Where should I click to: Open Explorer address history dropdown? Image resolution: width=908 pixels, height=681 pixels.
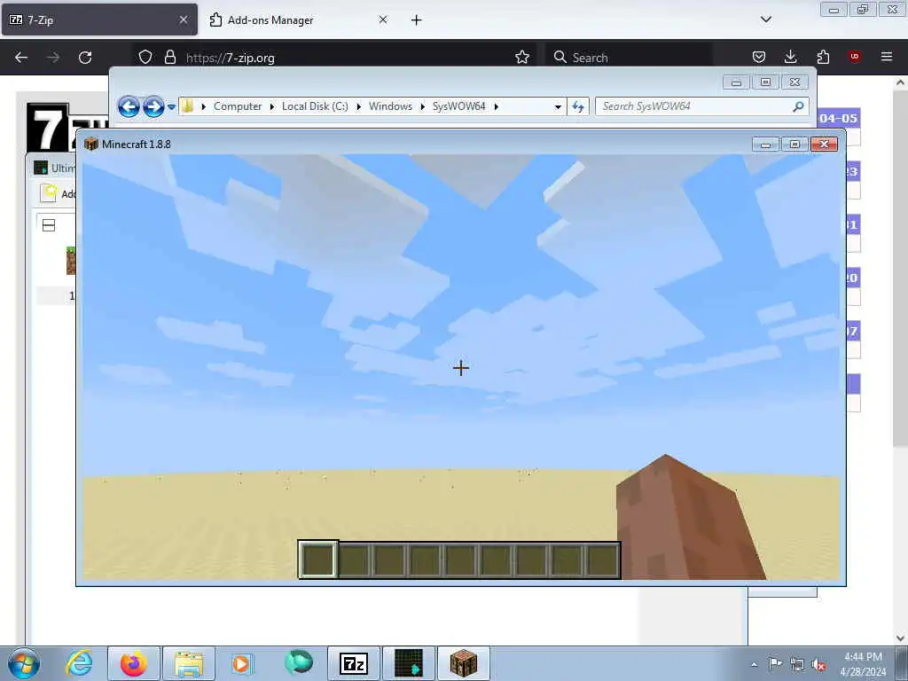[x=558, y=107]
